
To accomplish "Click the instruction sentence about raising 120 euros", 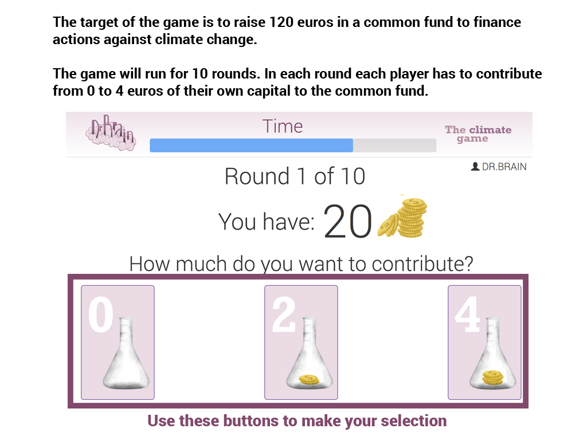I will [287, 31].
